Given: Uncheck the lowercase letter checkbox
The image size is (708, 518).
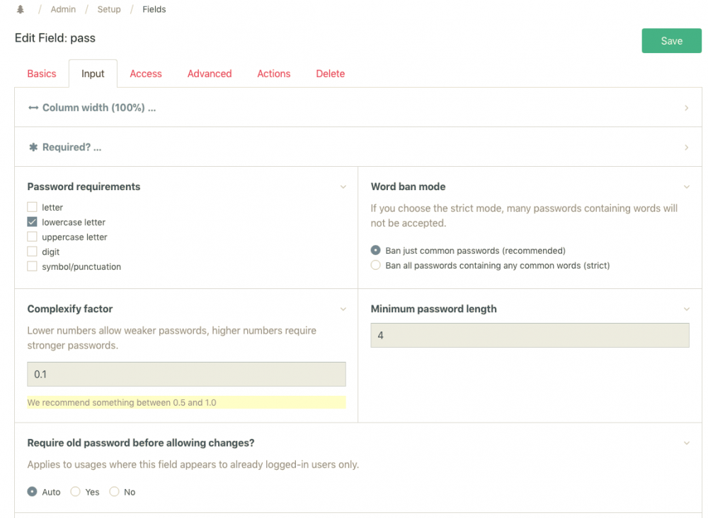Looking at the screenshot, I should tap(32, 222).
